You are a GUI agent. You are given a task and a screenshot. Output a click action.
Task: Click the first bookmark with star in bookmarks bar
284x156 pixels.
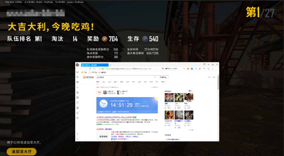84,72
